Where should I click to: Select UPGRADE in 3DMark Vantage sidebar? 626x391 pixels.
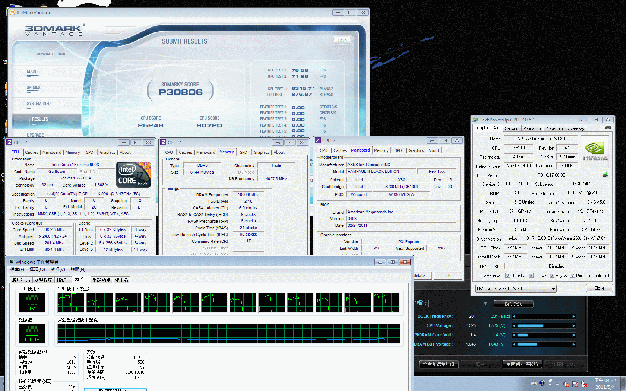(35, 135)
